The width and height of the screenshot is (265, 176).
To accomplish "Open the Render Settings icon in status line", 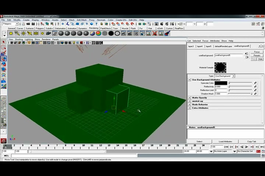I will (x=172, y=24).
